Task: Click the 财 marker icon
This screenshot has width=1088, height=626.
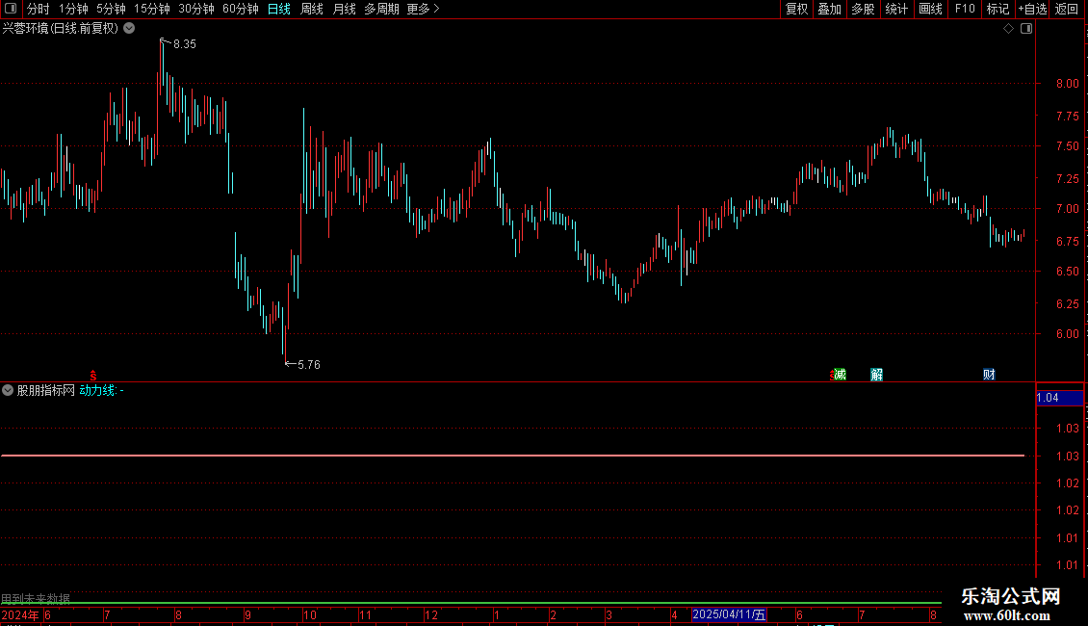Action: click(990, 375)
